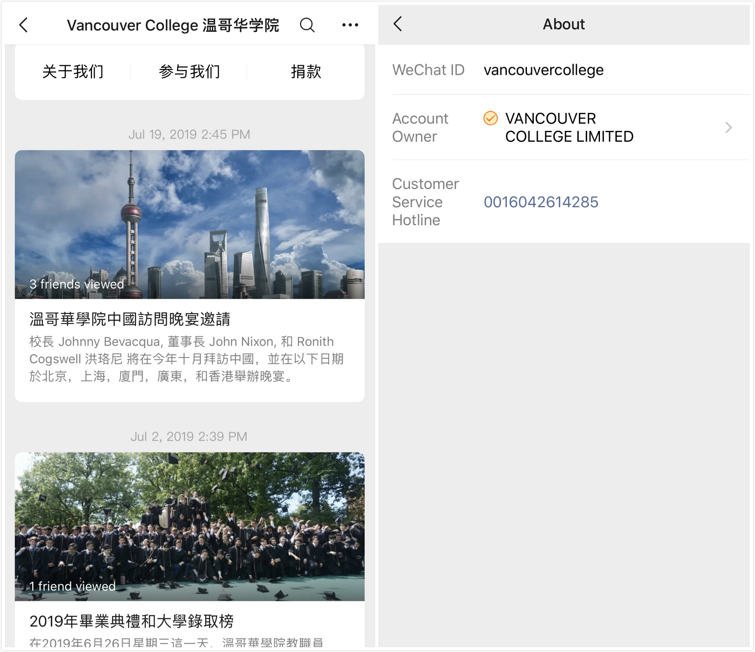Screen dimensions: 755x652
Task: Open article 溫哥華學院中國訪問晚宴邀請
Action: [x=130, y=319]
